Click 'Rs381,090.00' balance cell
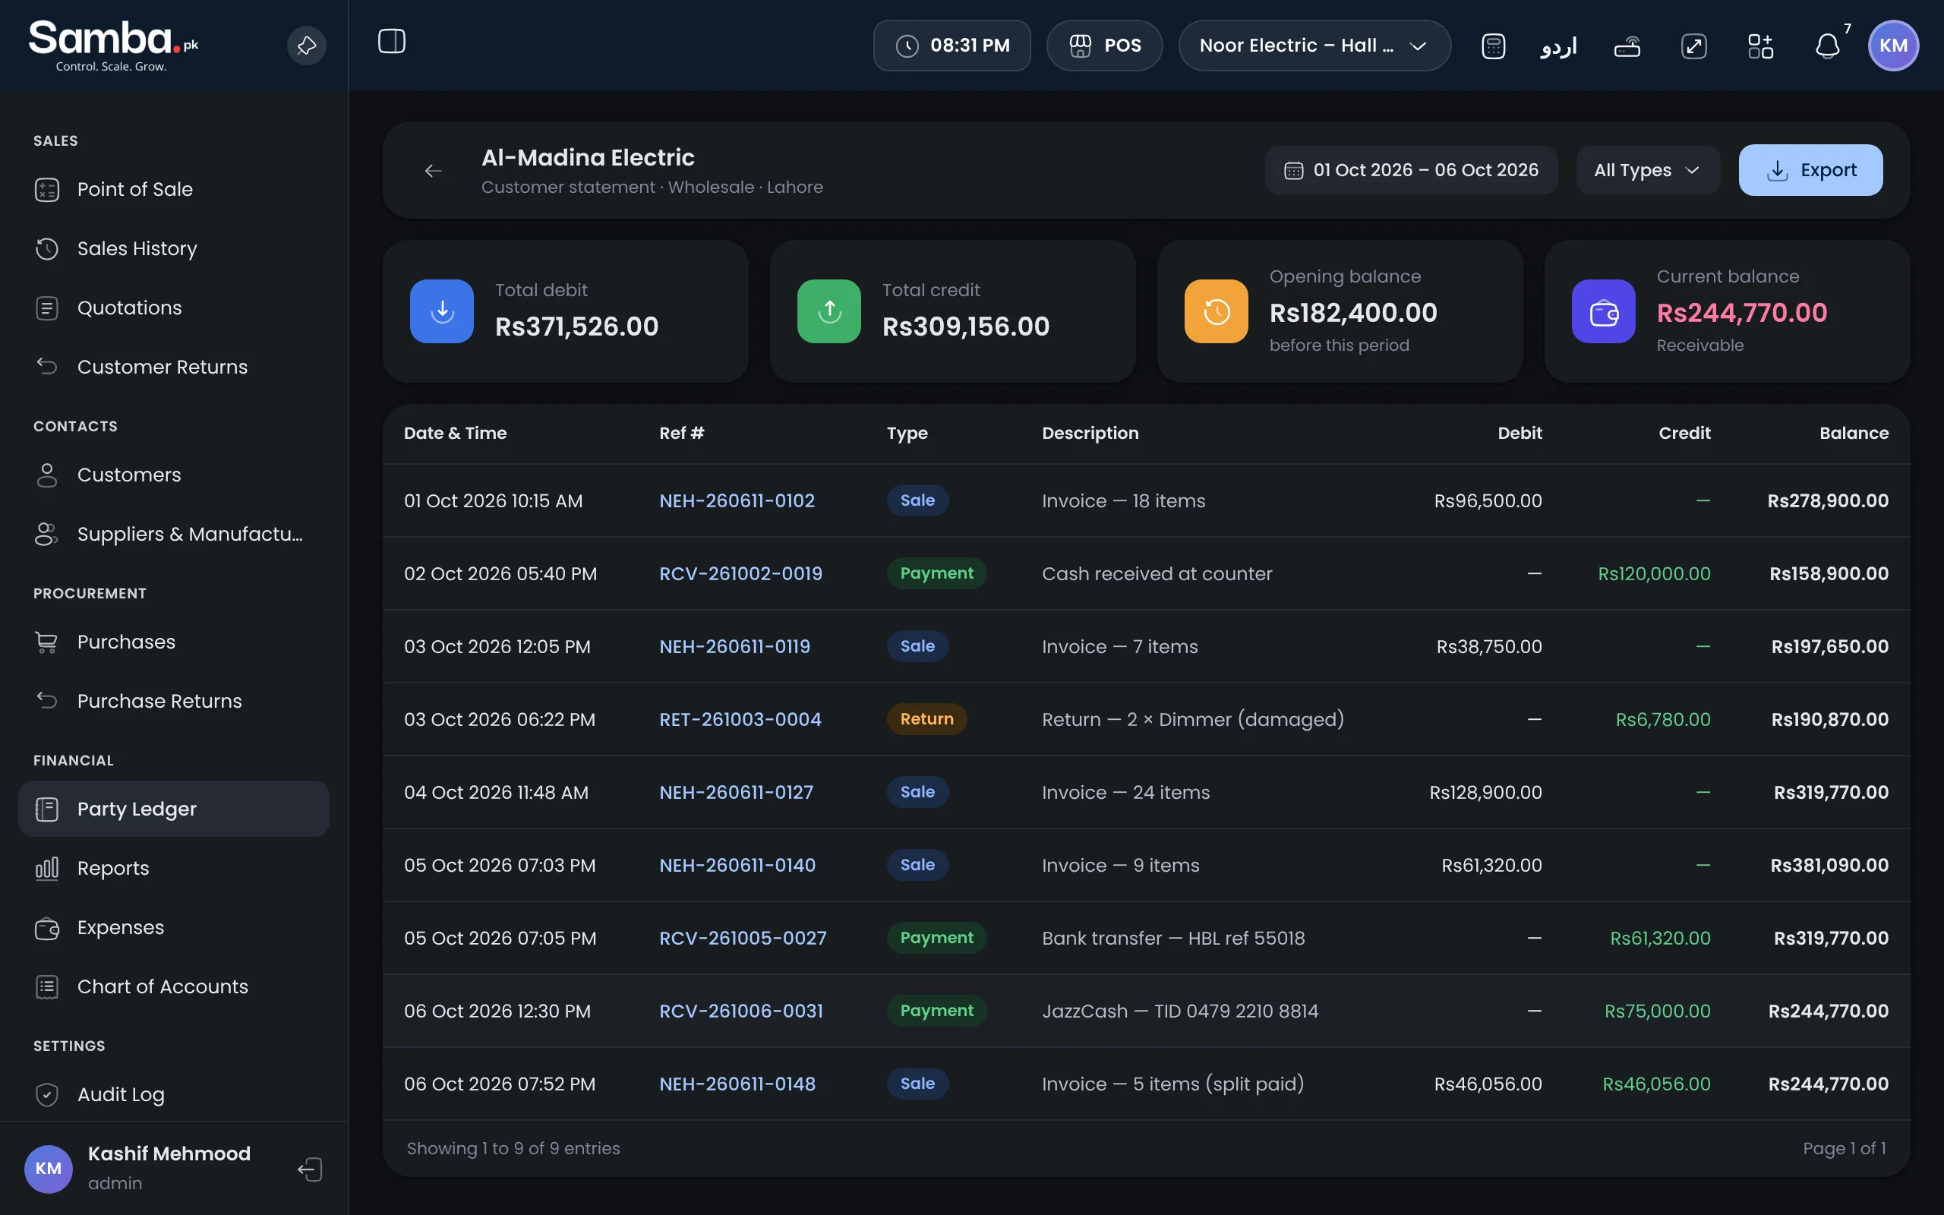This screenshot has width=1944, height=1215. [1829, 866]
